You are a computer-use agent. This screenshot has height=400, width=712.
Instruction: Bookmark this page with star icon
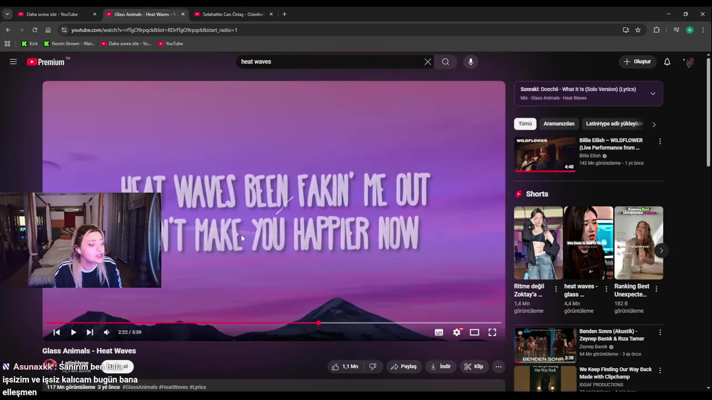638,30
